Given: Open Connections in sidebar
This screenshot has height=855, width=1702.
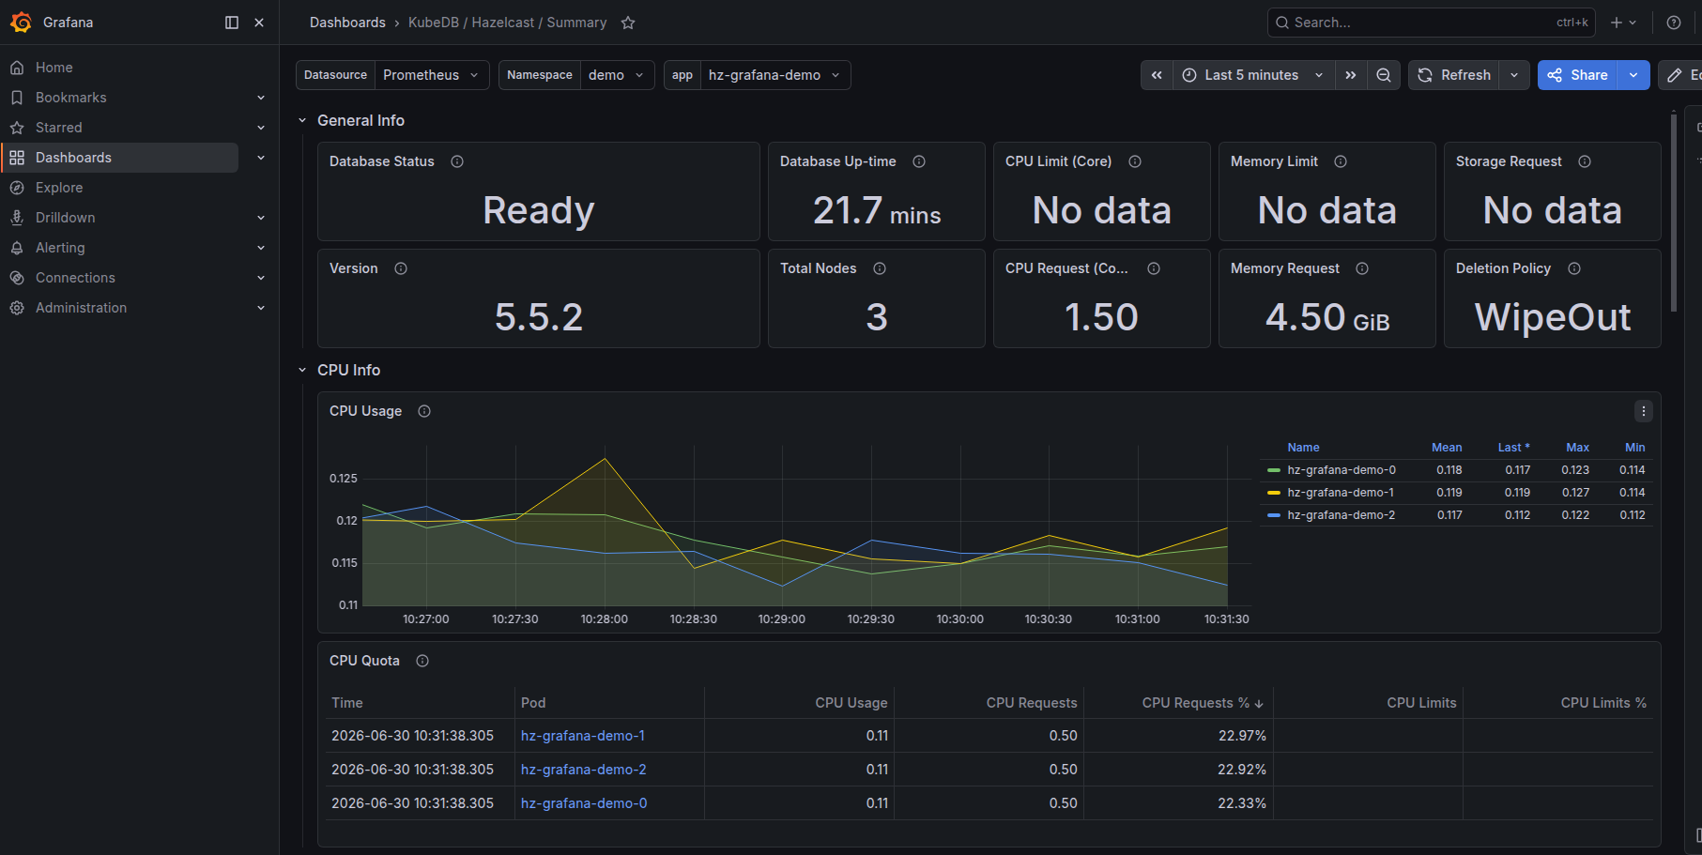Looking at the screenshot, I should pyautogui.click(x=75, y=278).
